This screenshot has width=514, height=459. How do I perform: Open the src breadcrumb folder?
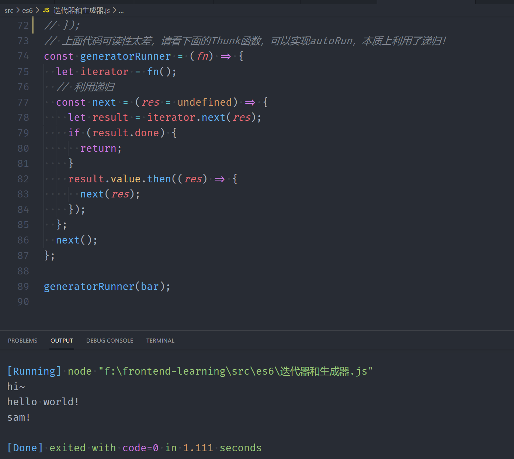pyautogui.click(x=9, y=10)
